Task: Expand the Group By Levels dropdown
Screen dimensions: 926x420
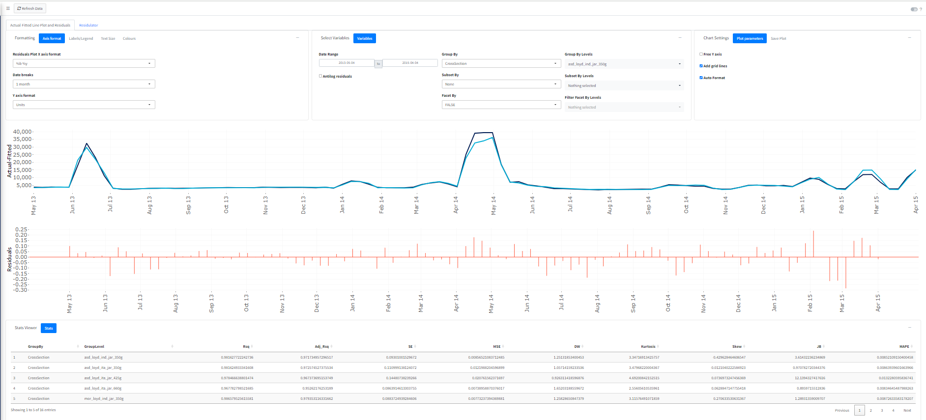Action: [x=624, y=64]
